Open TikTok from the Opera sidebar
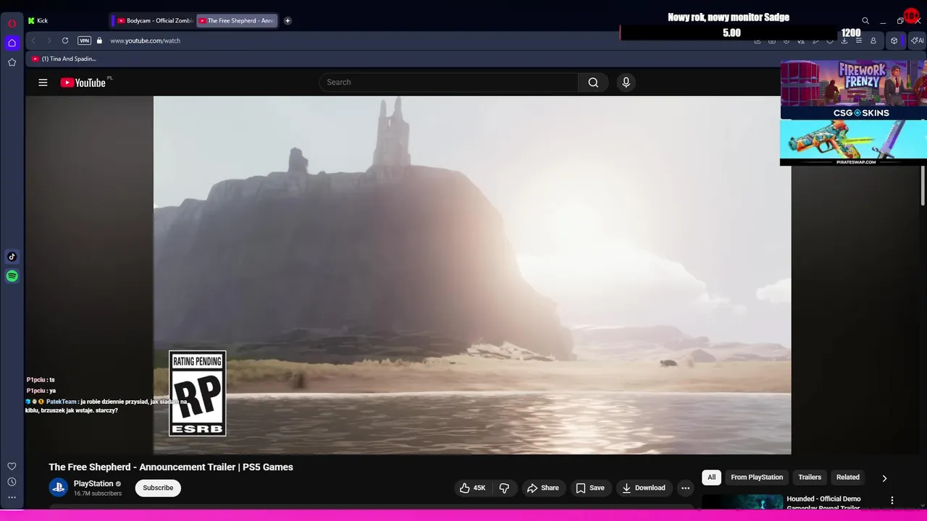927x521 pixels. coord(12,256)
